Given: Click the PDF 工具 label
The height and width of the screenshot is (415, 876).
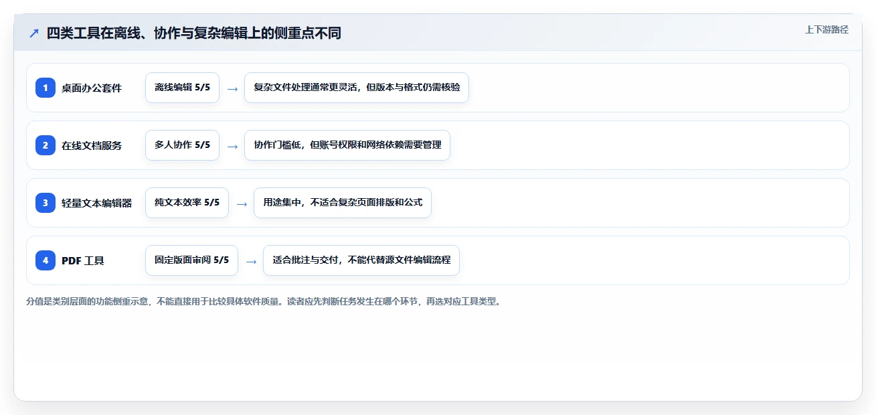Looking at the screenshot, I should tap(83, 260).
